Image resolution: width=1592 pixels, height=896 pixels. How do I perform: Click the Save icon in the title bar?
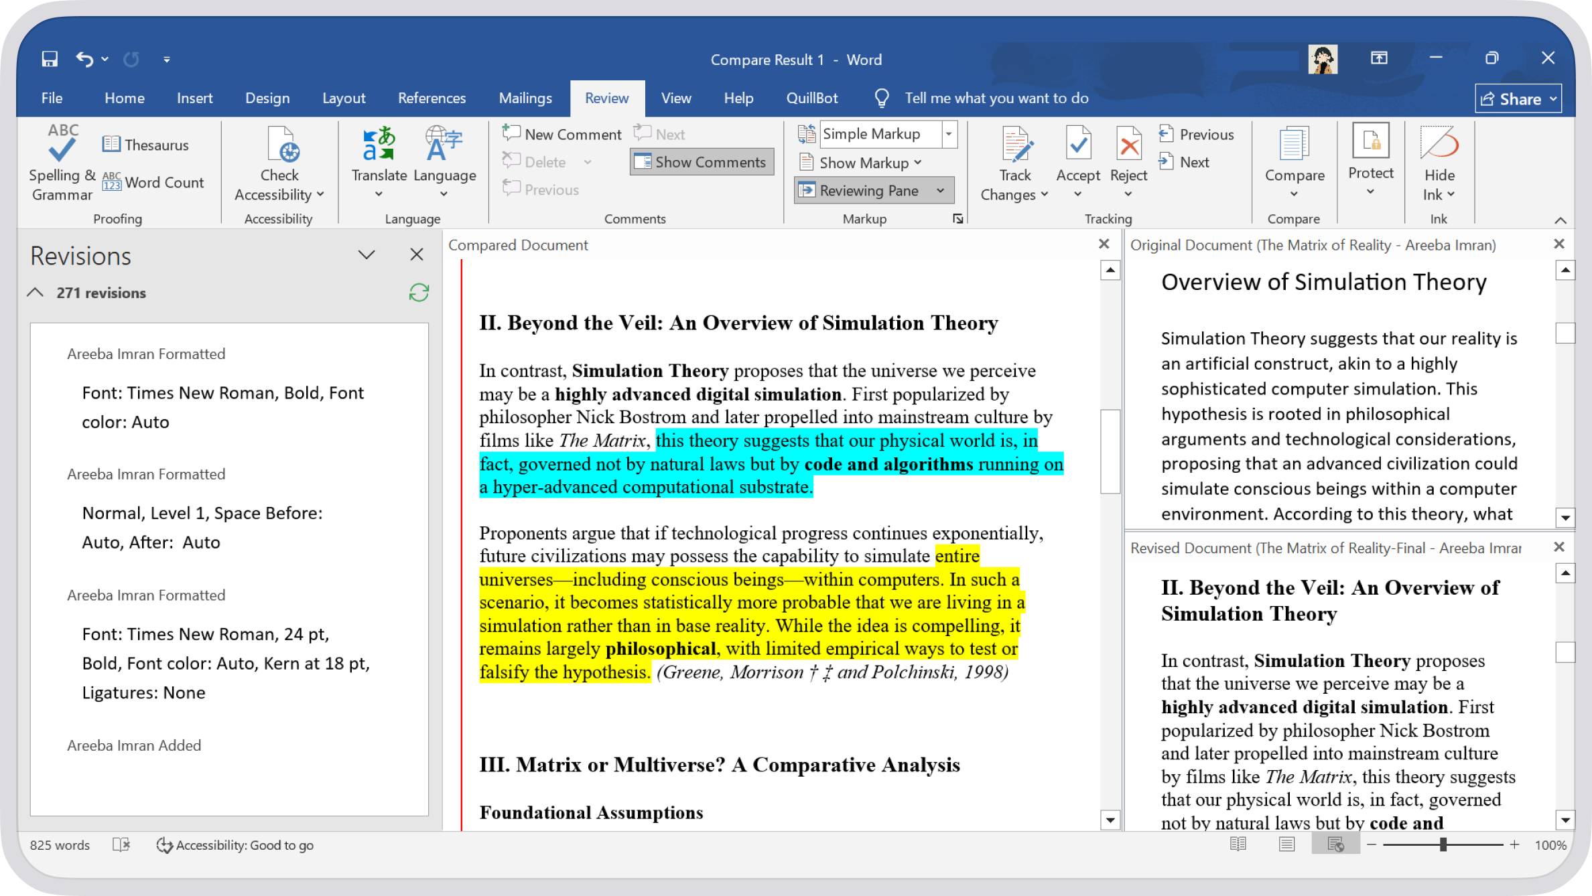click(50, 59)
